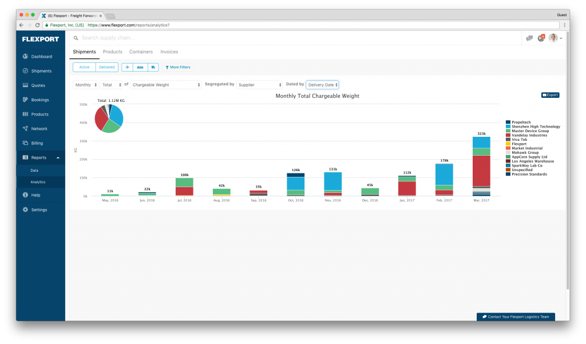
Task: Open the Bookings section
Action: tap(41, 100)
